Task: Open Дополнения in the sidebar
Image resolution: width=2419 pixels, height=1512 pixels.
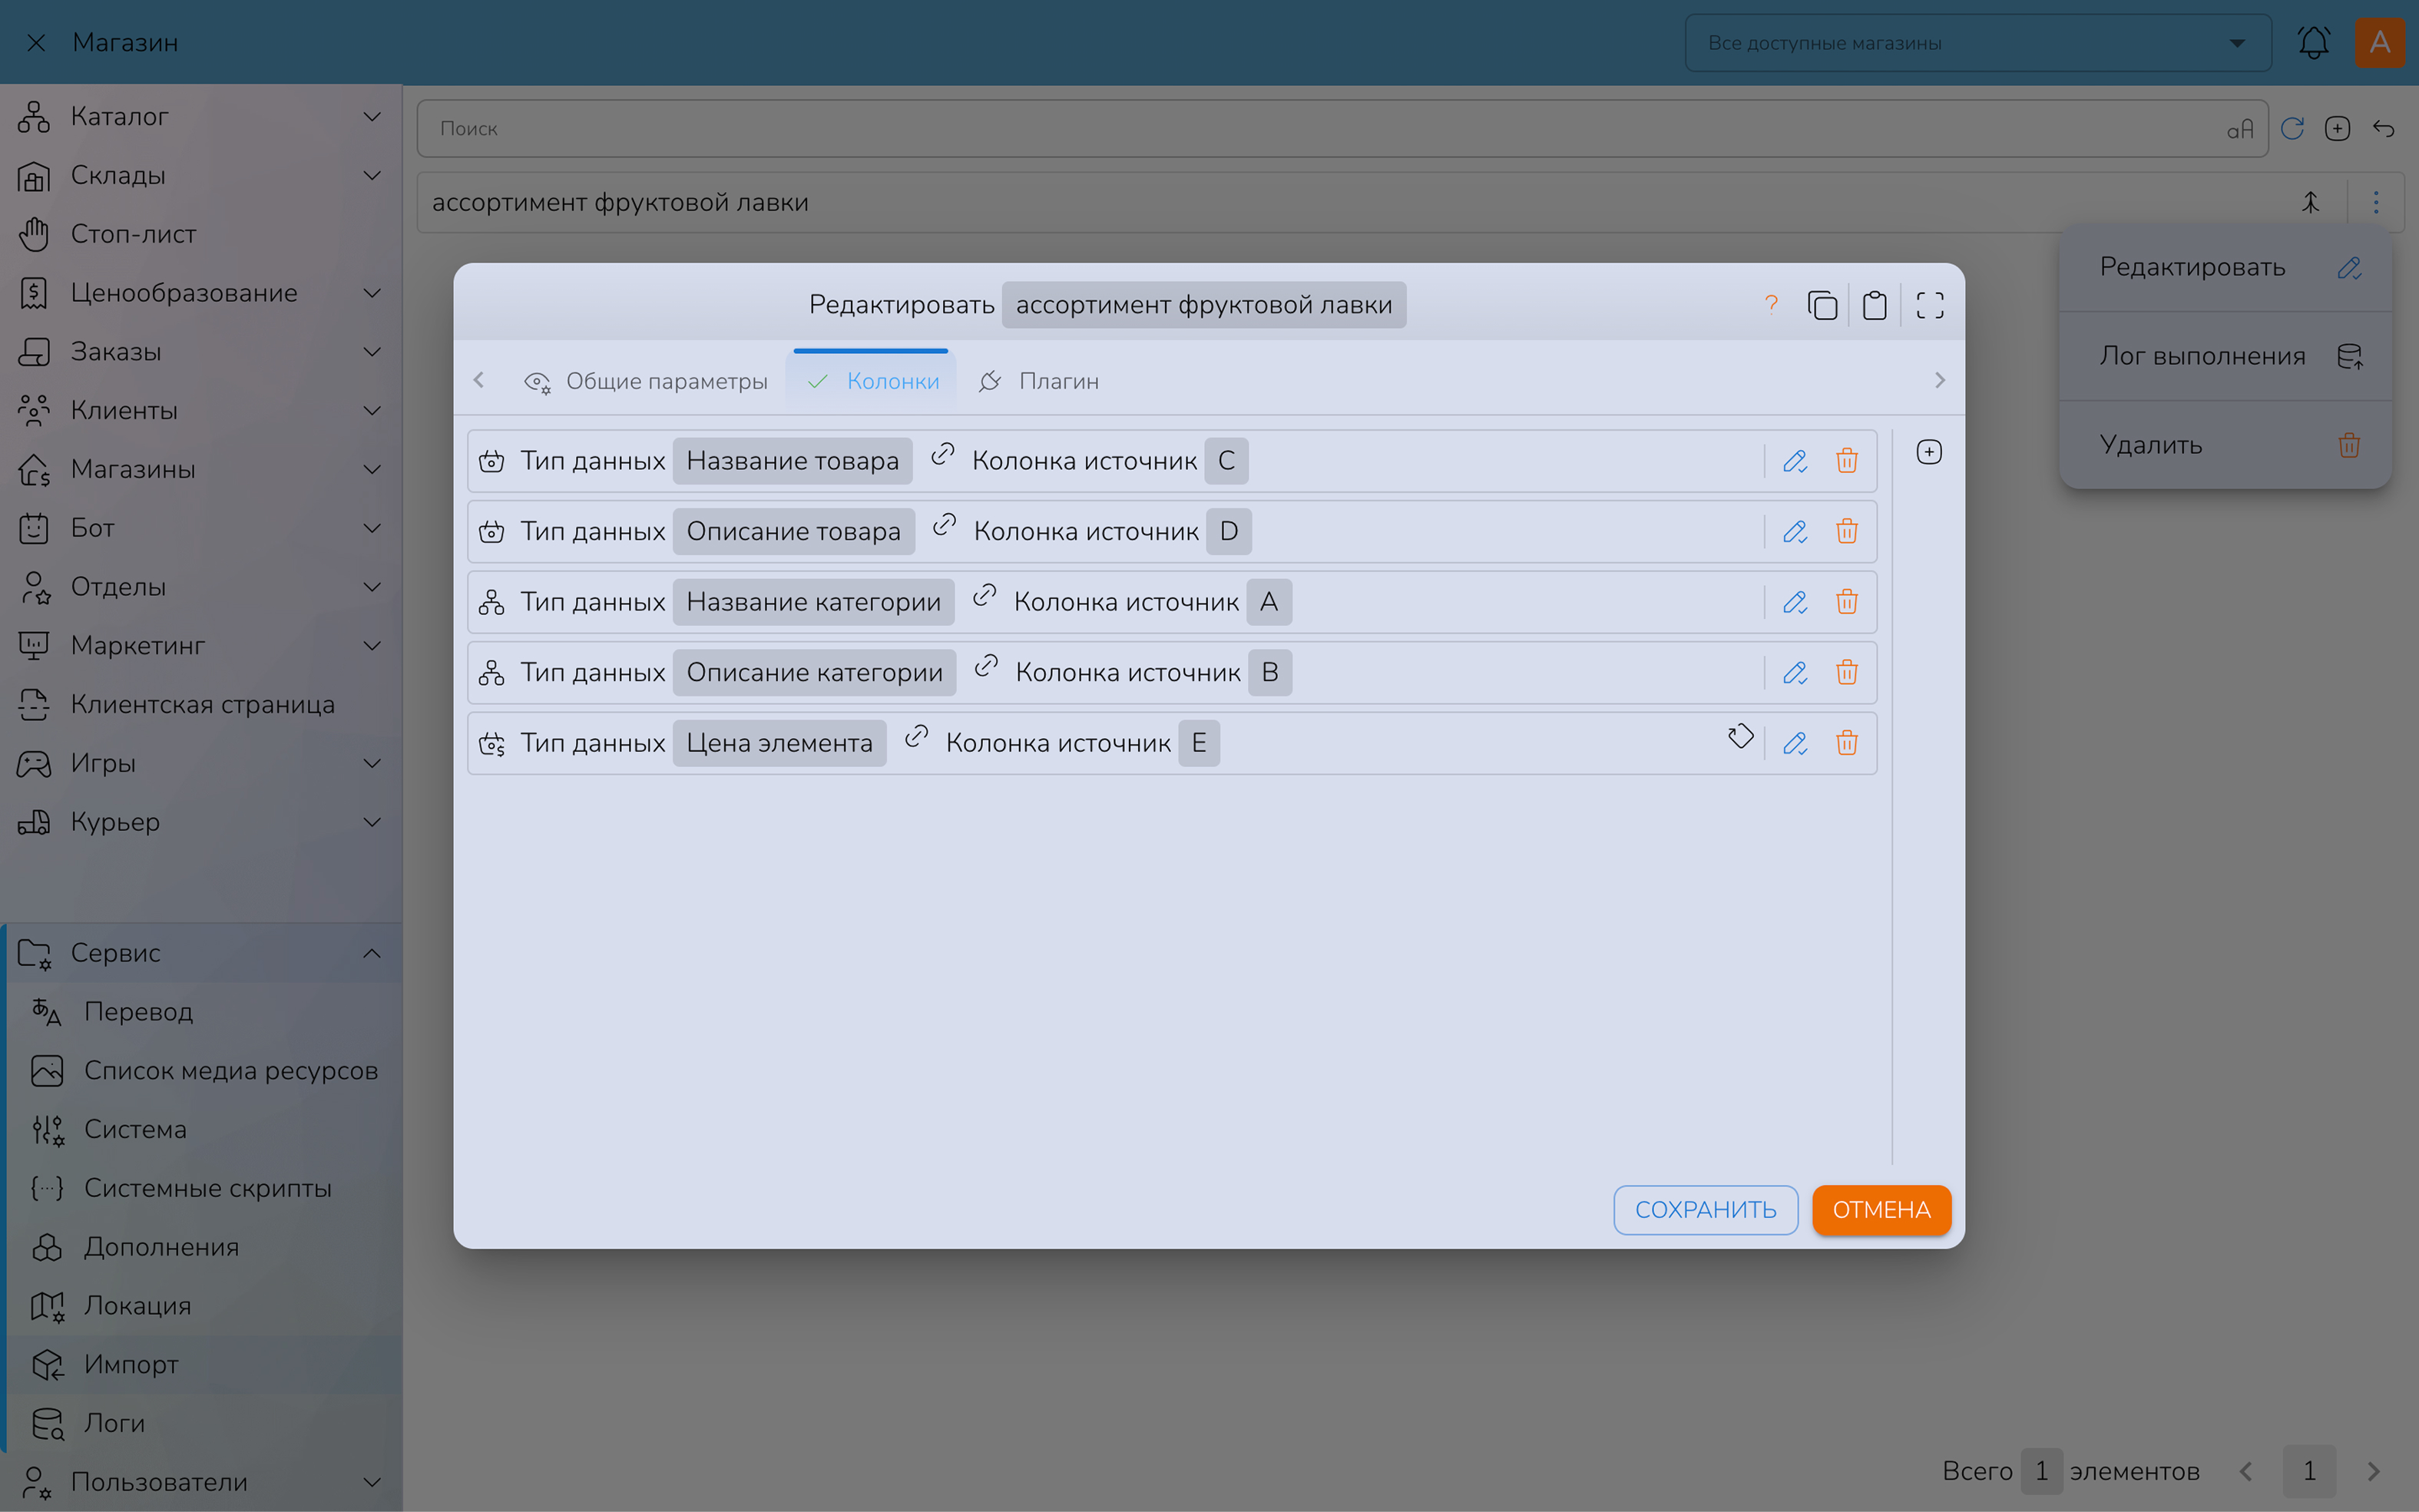Action: point(205,1247)
